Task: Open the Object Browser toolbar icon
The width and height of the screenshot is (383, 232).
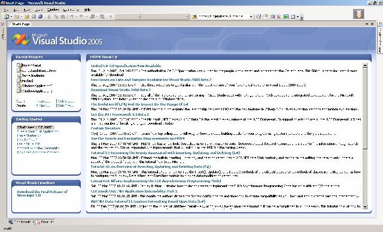Action: point(272,17)
